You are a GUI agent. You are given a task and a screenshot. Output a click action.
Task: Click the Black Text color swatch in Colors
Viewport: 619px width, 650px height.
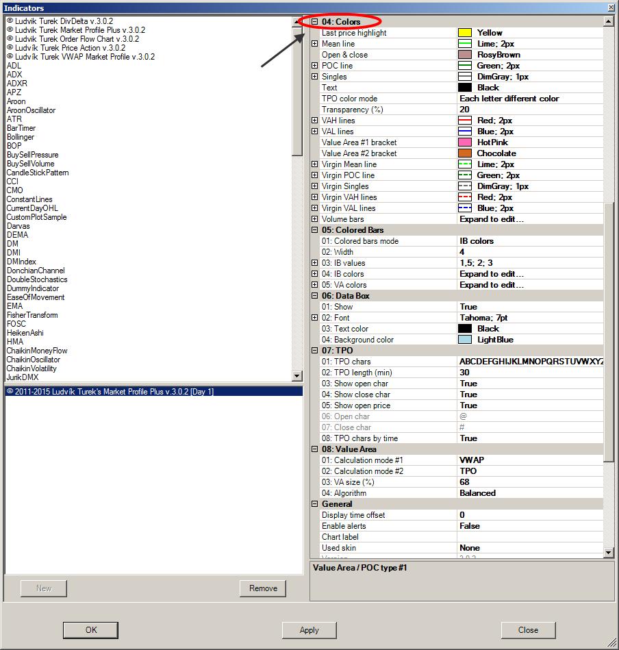click(x=465, y=88)
